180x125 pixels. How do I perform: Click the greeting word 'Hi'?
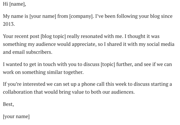click(5, 4)
